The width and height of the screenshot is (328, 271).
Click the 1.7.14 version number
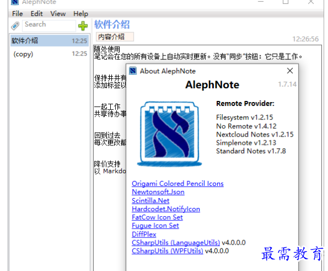pyautogui.click(x=287, y=84)
